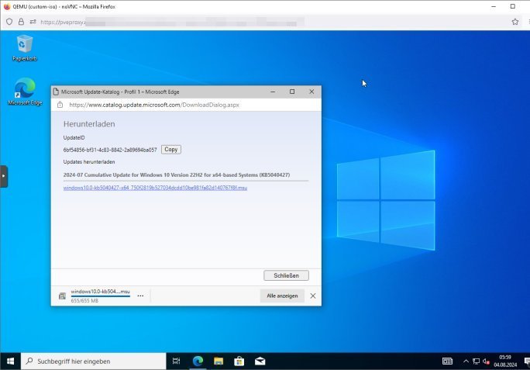The height and width of the screenshot is (370, 530).
Task: Click the Firefox padlock site info icon
Action: click(21, 22)
